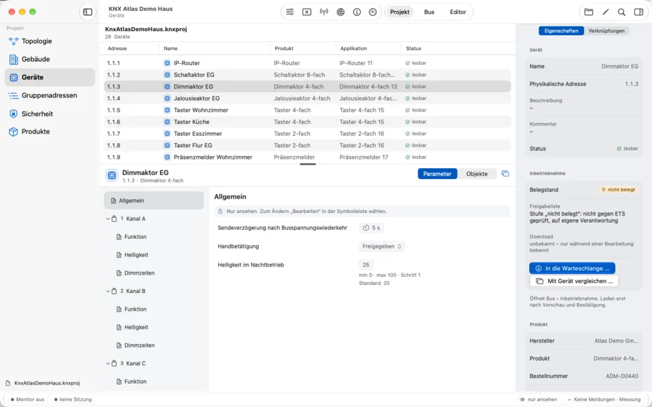Click the Sendeverzögerung 5 s field
Screen dimensions: 652x407
click(372, 228)
